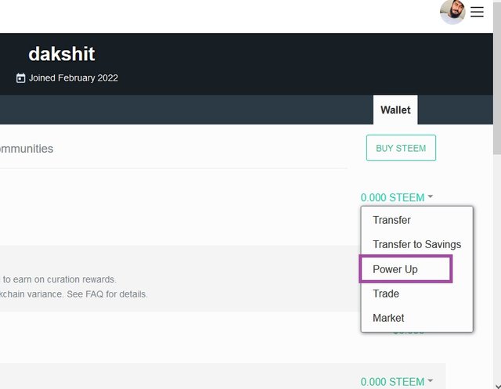The image size is (501, 389).
Task: Expand the bottom 0.000 STEEM dropdown
Action: pyautogui.click(x=392, y=382)
